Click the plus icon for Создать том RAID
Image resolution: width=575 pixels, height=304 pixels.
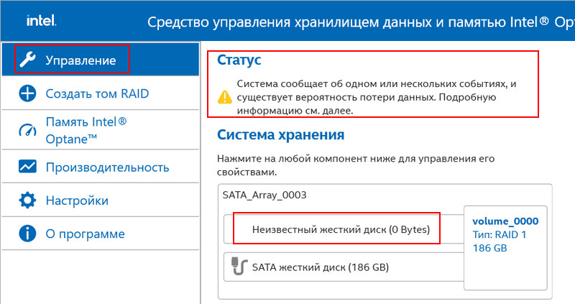pos(27,93)
